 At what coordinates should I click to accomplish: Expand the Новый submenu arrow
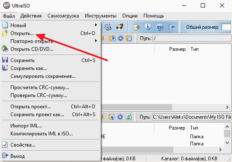(96, 25)
